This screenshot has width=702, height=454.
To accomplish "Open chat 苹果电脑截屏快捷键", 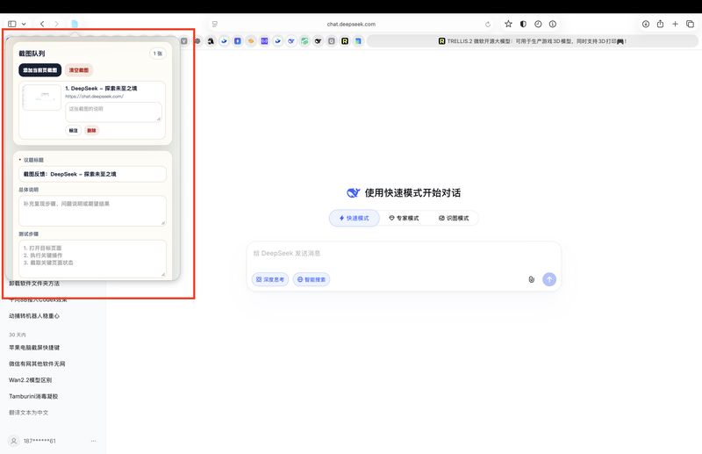I will (x=34, y=348).
